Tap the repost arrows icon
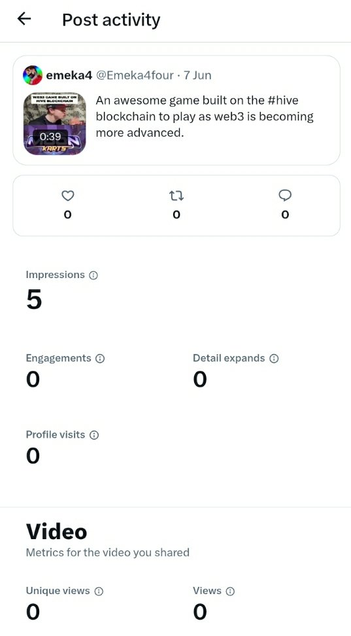This screenshot has width=351, height=636. (176, 196)
